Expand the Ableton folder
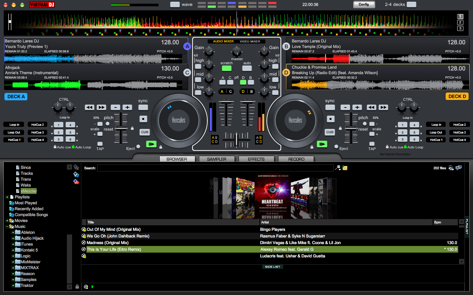 click(13, 233)
